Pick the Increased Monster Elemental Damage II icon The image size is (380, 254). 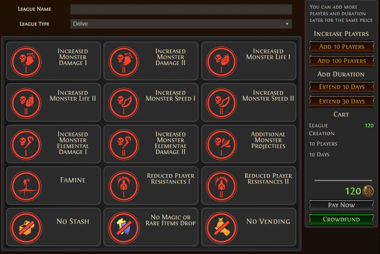[x=123, y=145]
